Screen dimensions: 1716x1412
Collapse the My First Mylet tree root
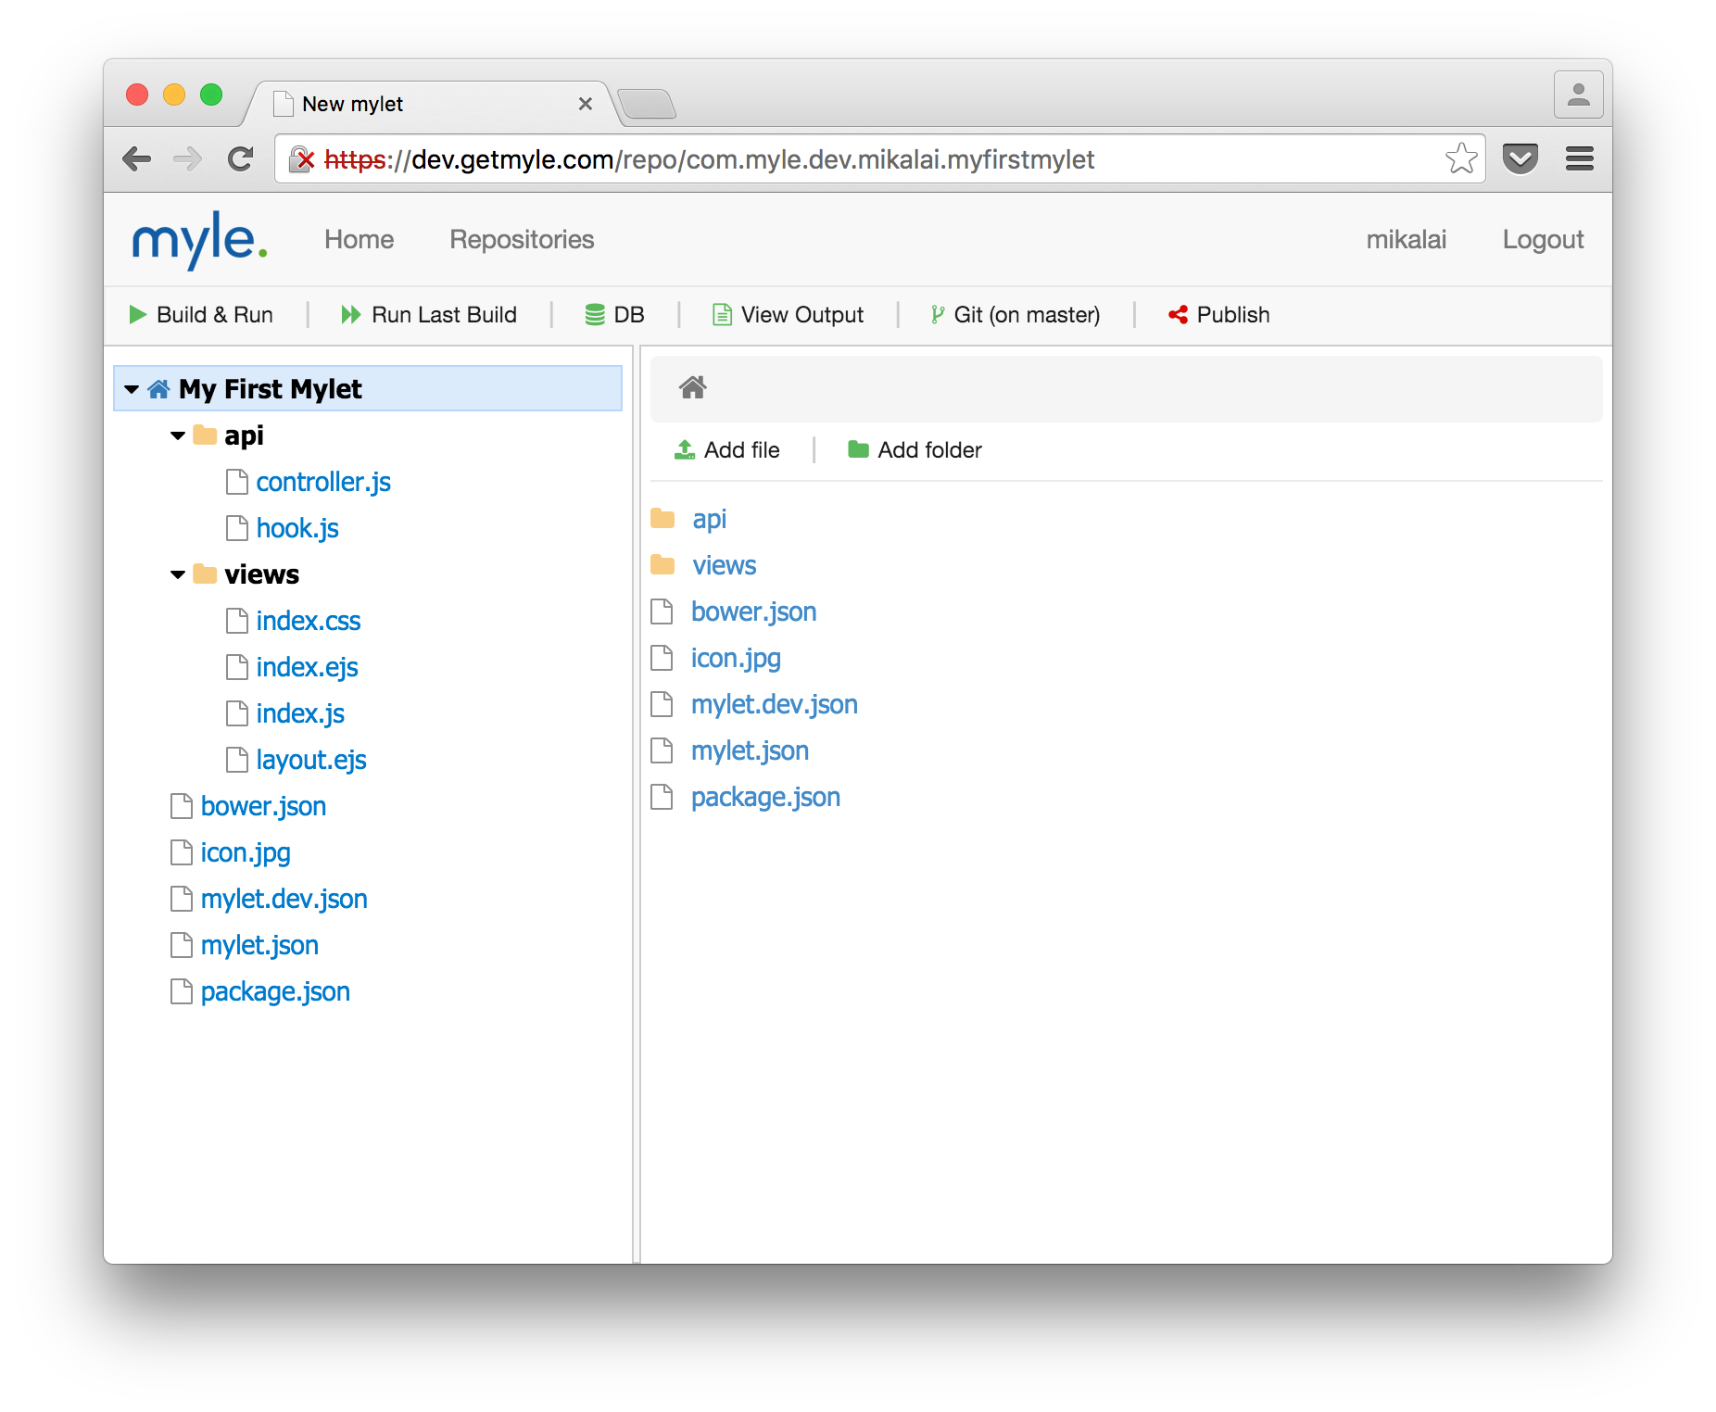(x=132, y=390)
